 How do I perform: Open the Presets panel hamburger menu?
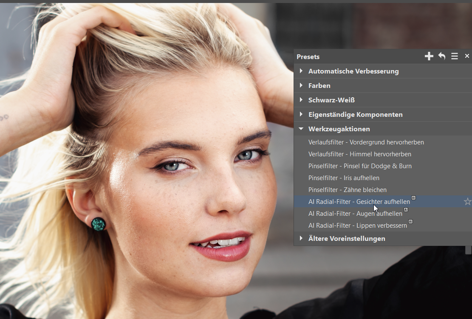click(x=455, y=56)
